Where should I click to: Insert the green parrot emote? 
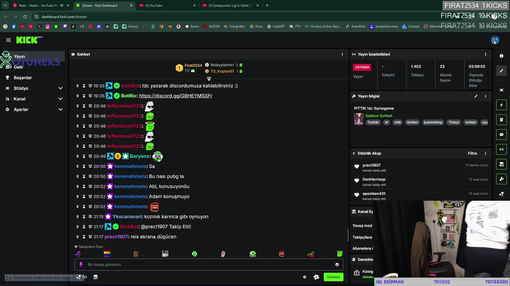194,253
